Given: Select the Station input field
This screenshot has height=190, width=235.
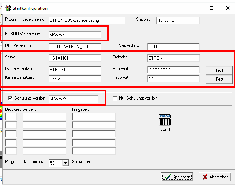Looking at the screenshot, I should pyautogui.click(x=178, y=20).
